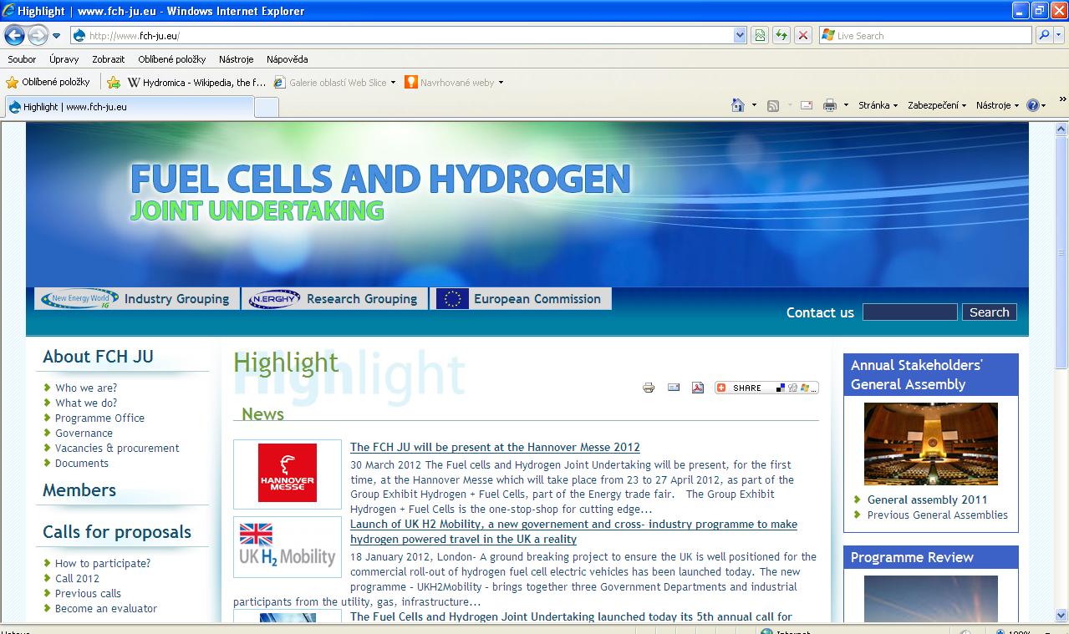Viewport: 1069px width, 634px height.
Task: Refresh the page with green arrows icon
Action: [x=781, y=36]
